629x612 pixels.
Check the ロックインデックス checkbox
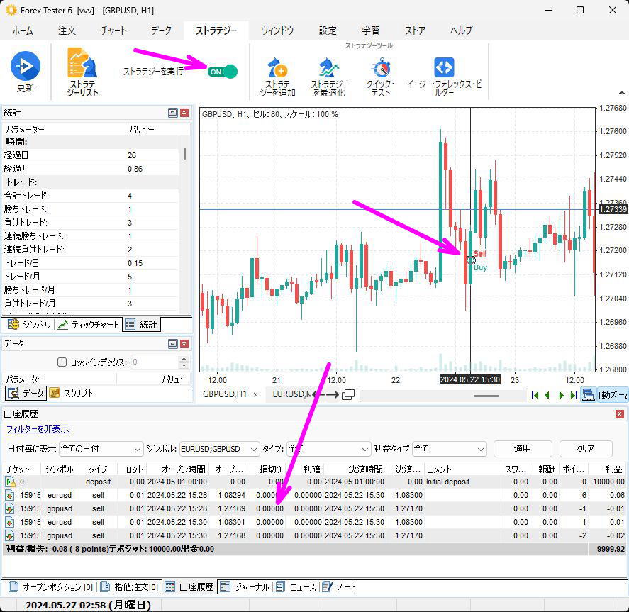click(62, 362)
